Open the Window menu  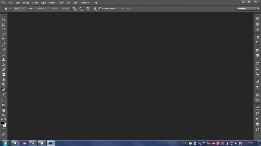[x=85, y=3]
